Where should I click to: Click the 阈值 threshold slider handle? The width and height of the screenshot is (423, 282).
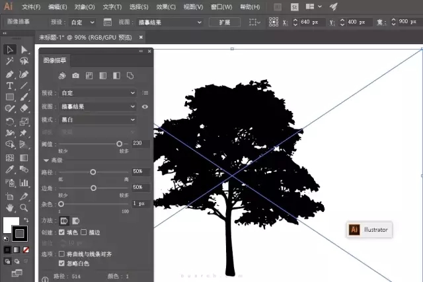pos(120,143)
